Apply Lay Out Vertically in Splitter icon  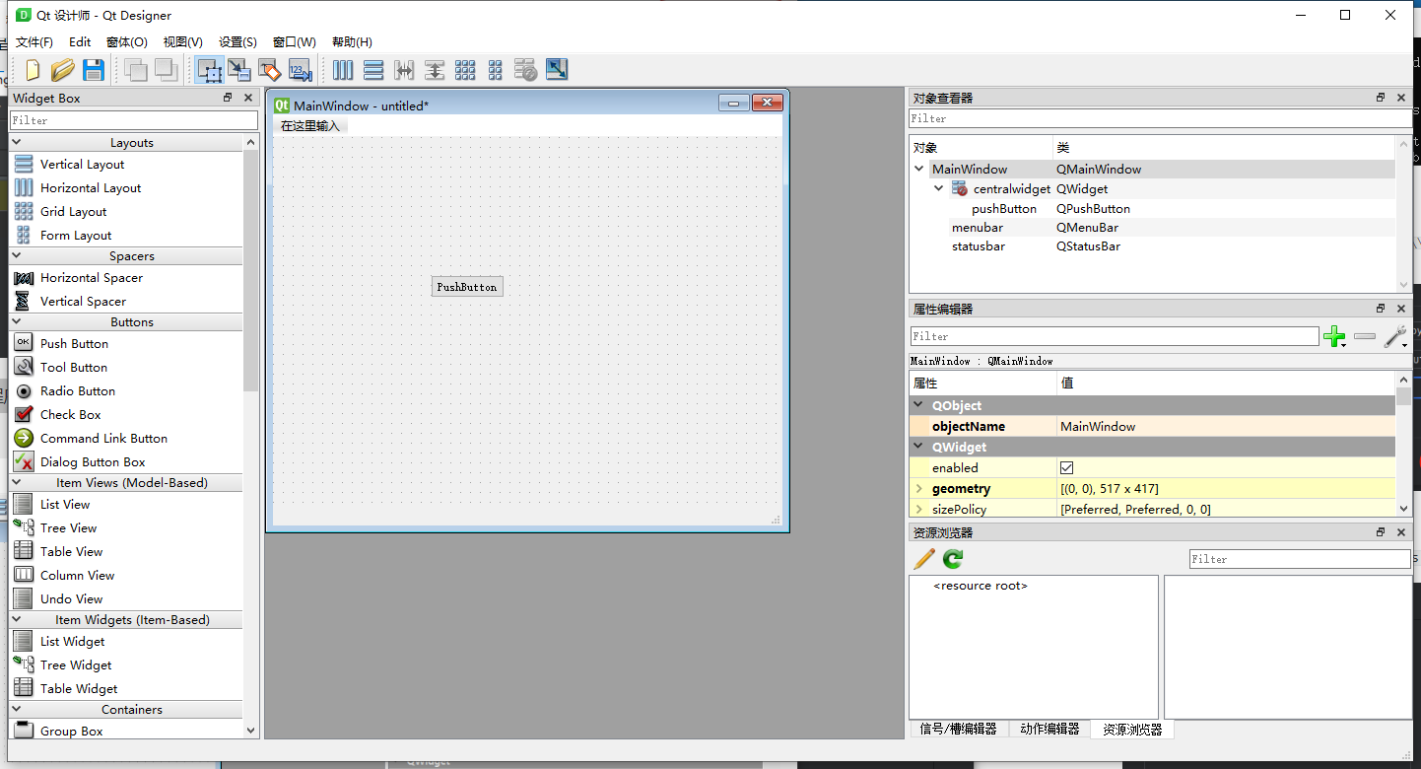tap(435, 70)
